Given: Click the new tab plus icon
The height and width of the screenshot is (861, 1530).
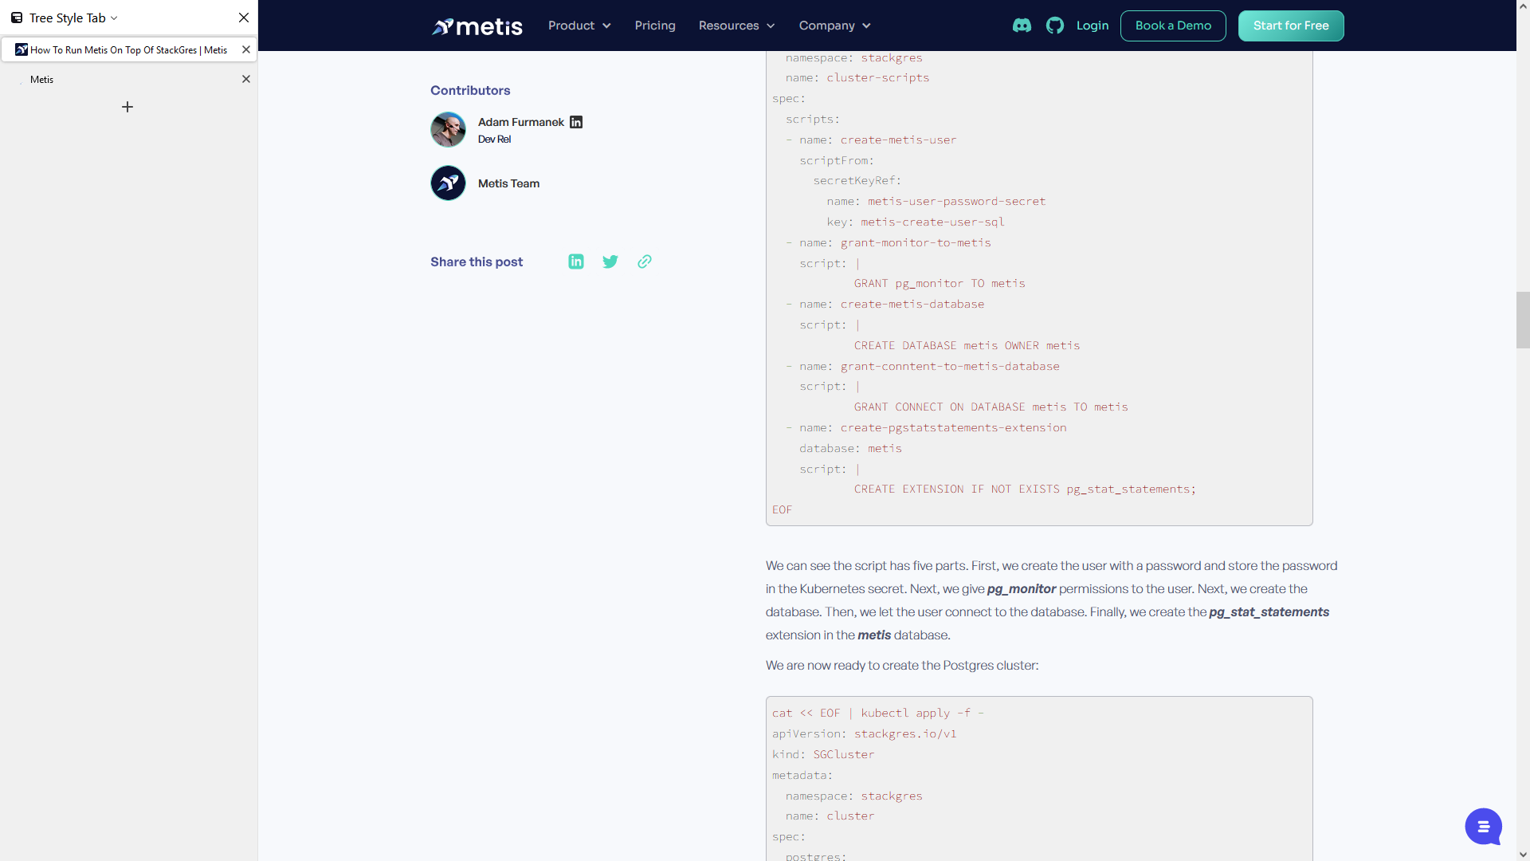Looking at the screenshot, I should [x=127, y=107].
